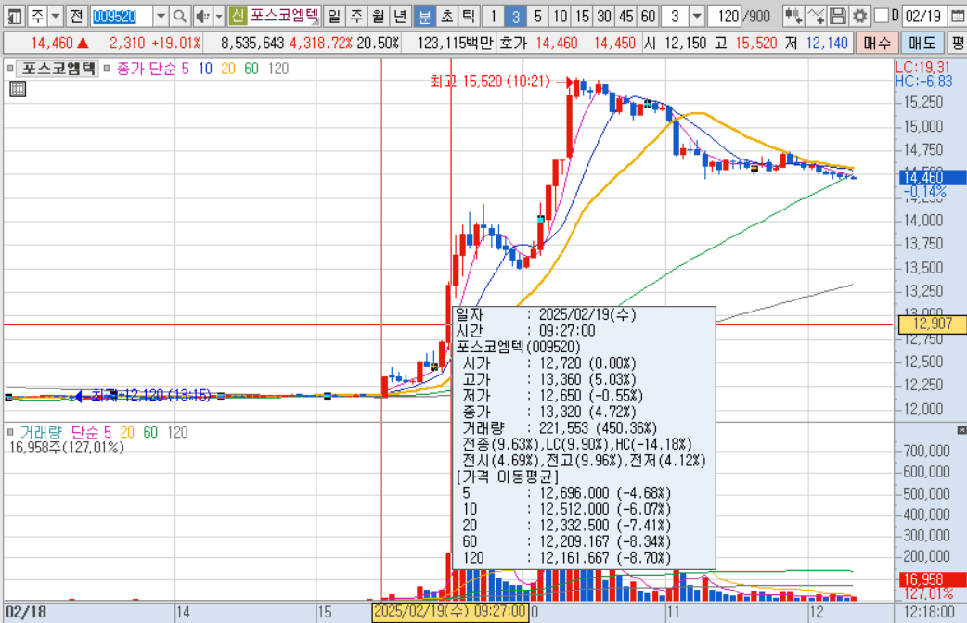Click the 매수 buy button
This screenshot has width=967, height=623.
coord(877,43)
